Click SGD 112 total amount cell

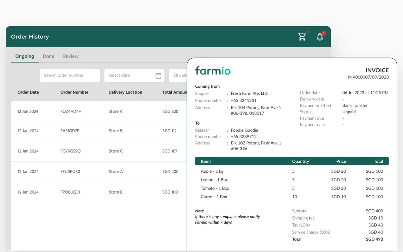click(169, 131)
